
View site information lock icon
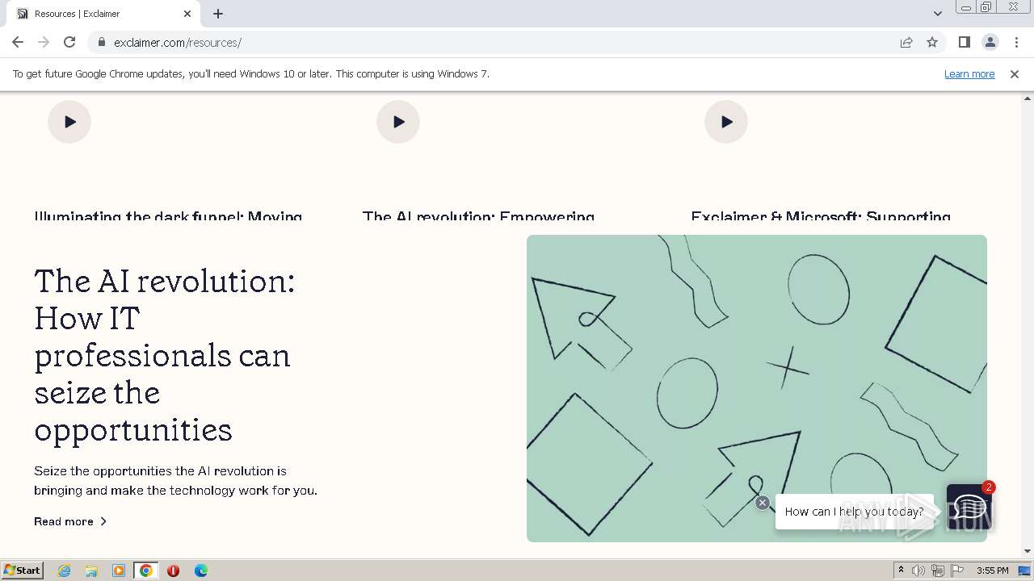[x=101, y=42]
